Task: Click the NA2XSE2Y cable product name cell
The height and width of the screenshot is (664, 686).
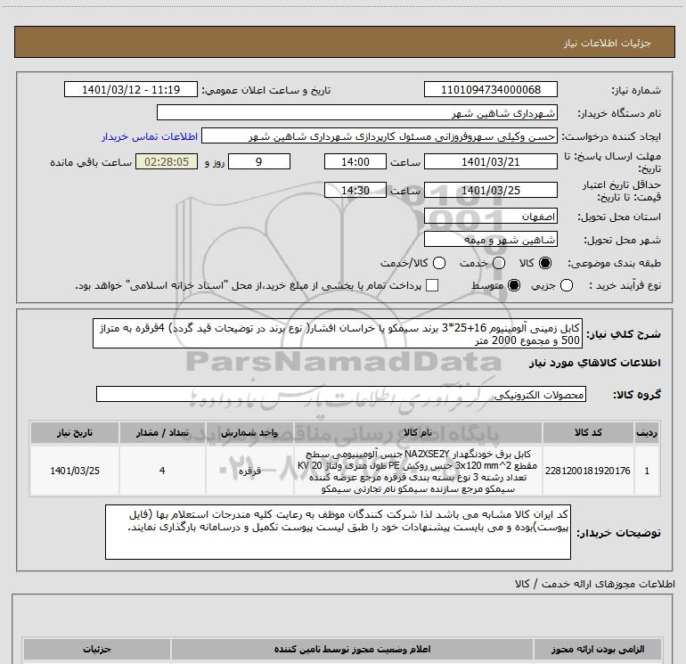Action: (x=418, y=471)
